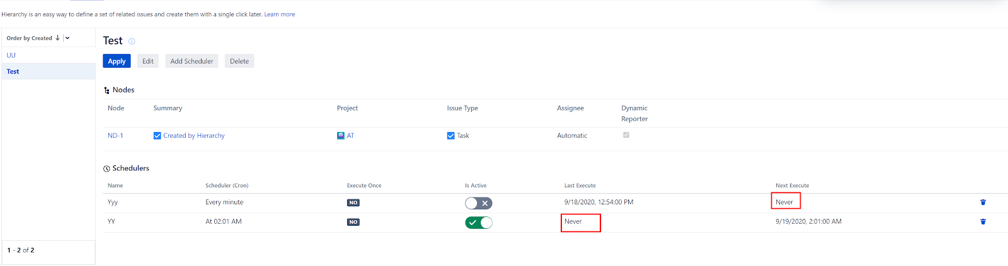Screen dimensions: 1008x266
Task: Disable the Is Active toggle for YY
Action: click(479, 223)
